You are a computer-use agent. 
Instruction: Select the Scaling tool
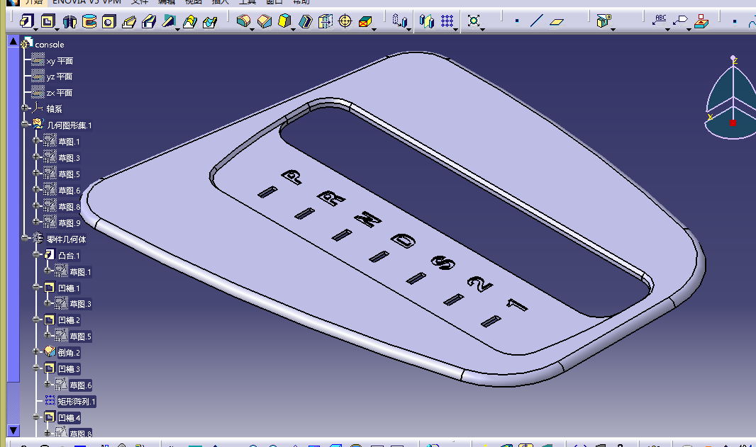click(x=474, y=21)
